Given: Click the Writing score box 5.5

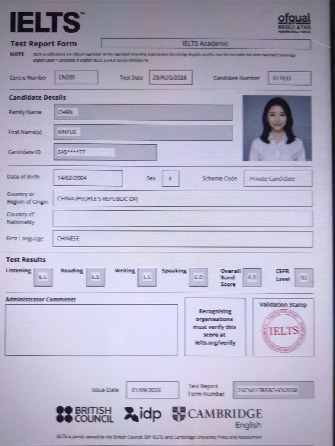Looking at the screenshot, I should pyautogui.click(x=146, y=277).
